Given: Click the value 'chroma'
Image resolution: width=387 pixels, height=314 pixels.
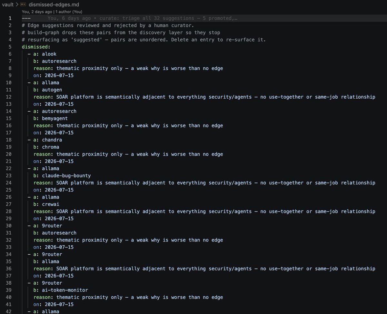Looking at the screenshot, I should [x=51, y=147].
